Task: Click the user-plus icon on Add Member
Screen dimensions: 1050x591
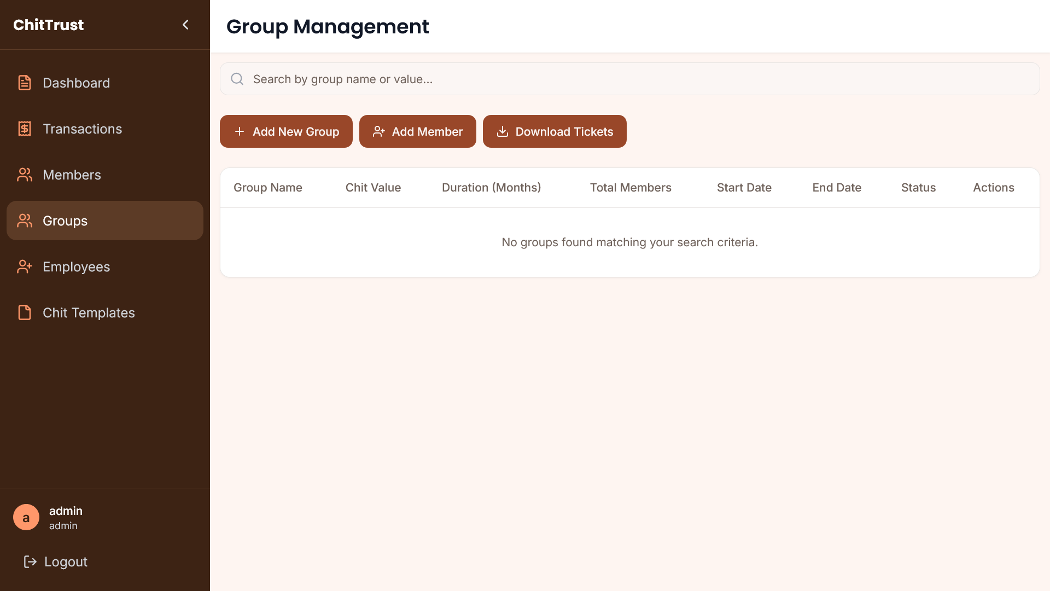Action: pos(379,131)
